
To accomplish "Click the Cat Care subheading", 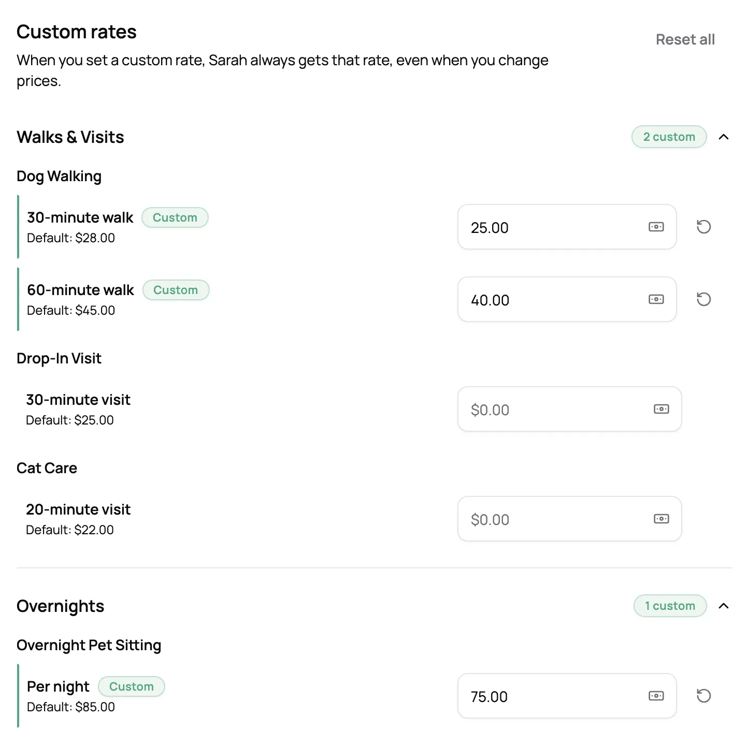I will (47, 468).
